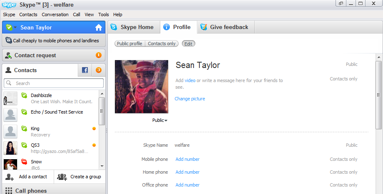The height and width of the screenshot is (194, 383).
Task: Click Echo / Sound Test Service status icon
Action: pyautogui.click(x=24, y=112)
